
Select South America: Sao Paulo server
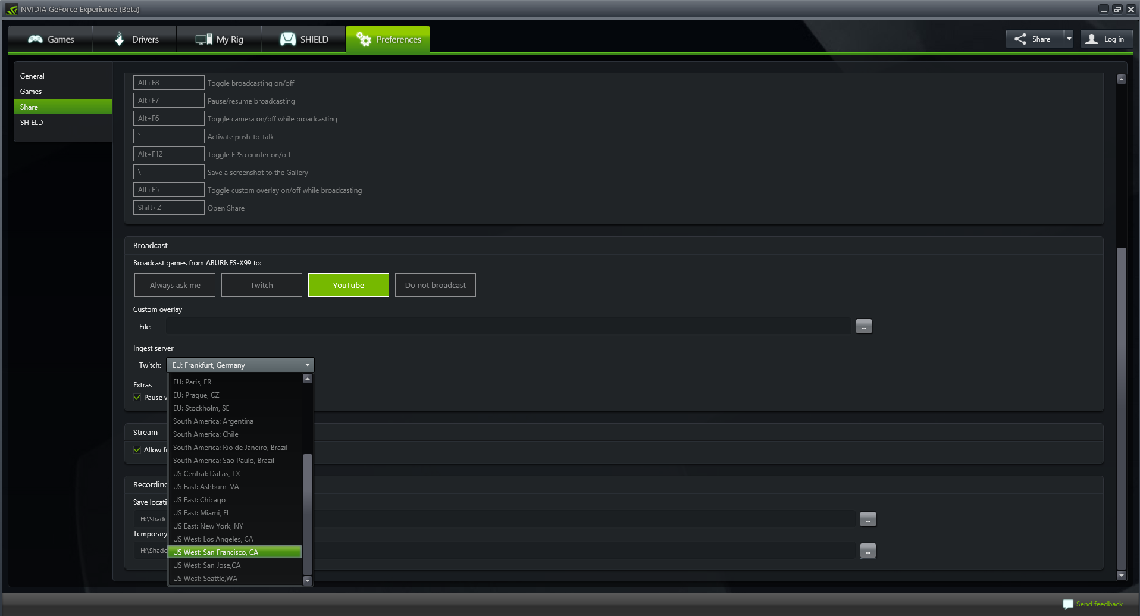pyautogui.click(x=235, y=461)
